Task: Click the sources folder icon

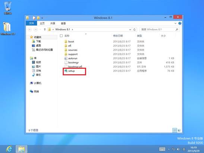Action: (x=66, y=50)
